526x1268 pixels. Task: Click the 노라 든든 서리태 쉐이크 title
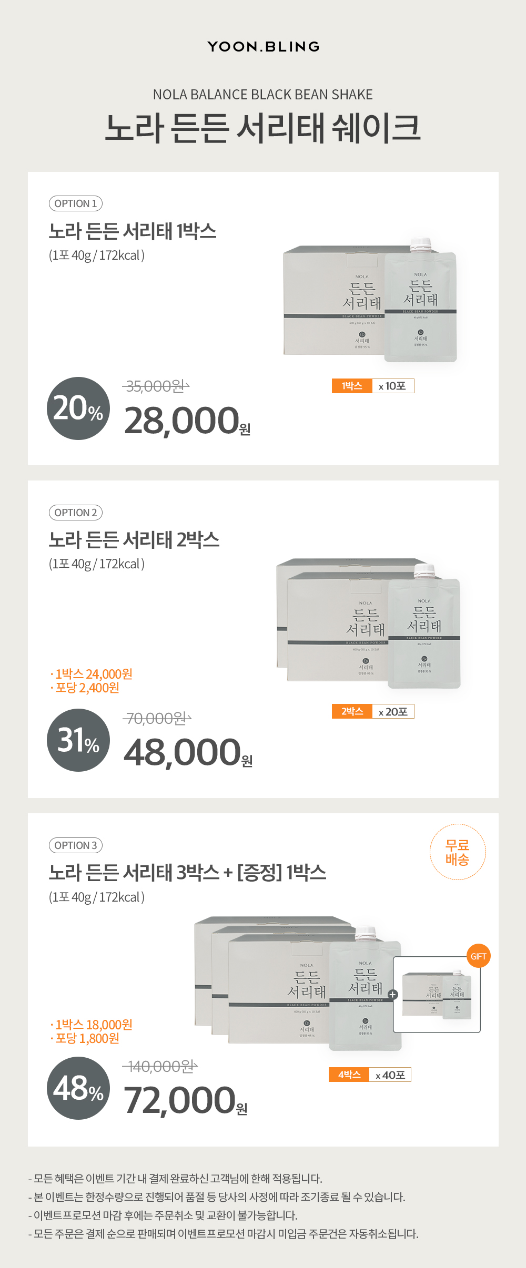[x=263, y=128]
